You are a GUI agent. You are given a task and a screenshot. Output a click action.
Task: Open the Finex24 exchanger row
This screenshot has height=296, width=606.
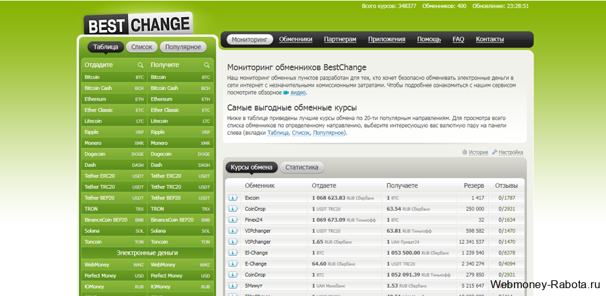[375, 220]
